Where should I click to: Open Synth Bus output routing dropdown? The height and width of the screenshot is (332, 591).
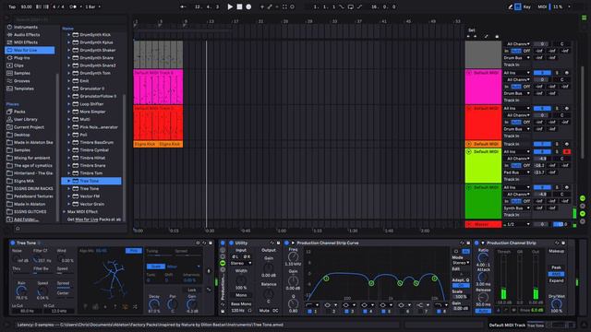tap(517, 208)
